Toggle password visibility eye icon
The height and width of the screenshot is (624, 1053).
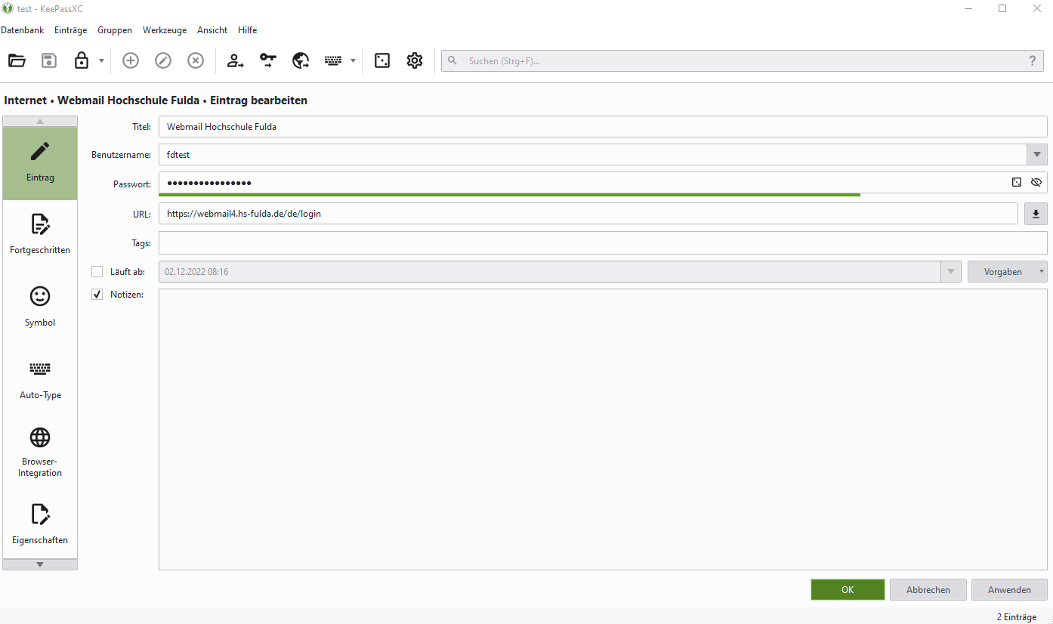click(1036, 182)
